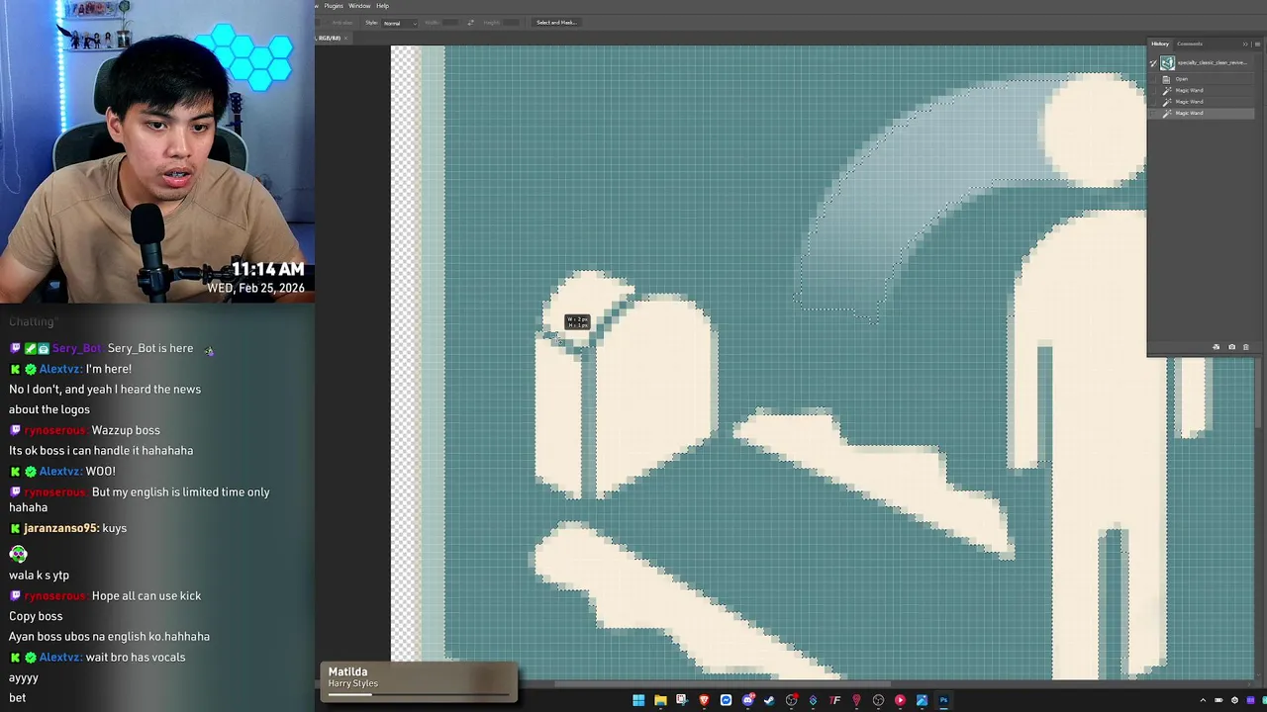Open Steam from the taskbar
Viewport: 1267px width, 712px height.
pyautogui.click(x=769, y=700)
